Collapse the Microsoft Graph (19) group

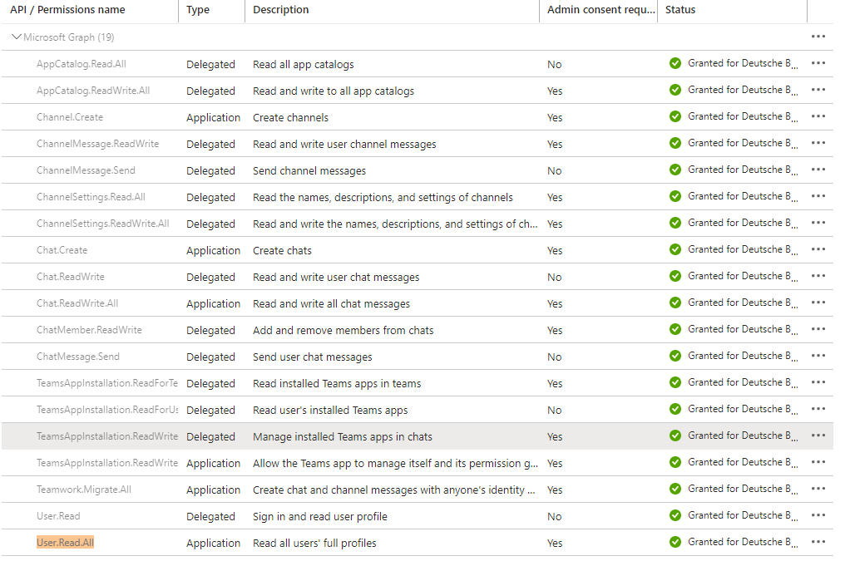tap(17, 37)
